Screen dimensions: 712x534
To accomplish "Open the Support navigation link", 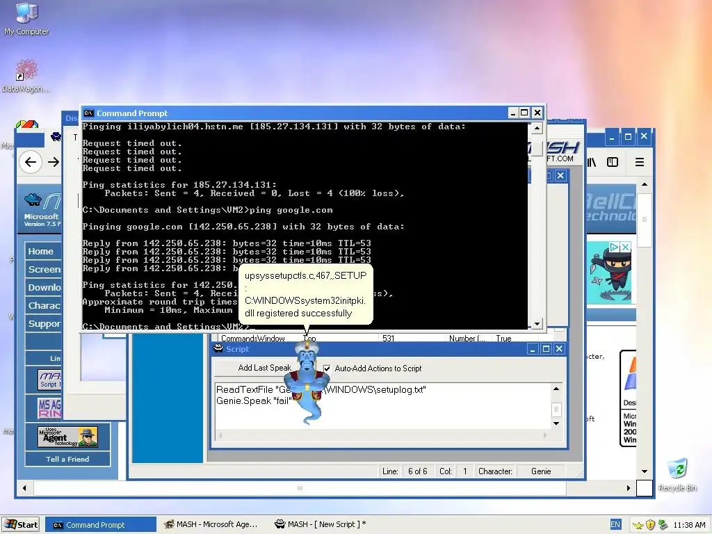I will coord(43,324).
